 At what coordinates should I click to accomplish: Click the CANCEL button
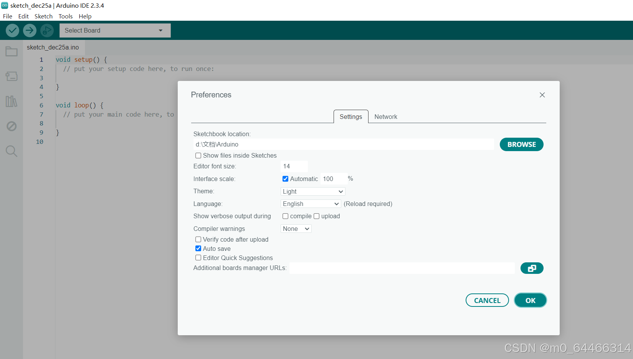coord(487,300)
